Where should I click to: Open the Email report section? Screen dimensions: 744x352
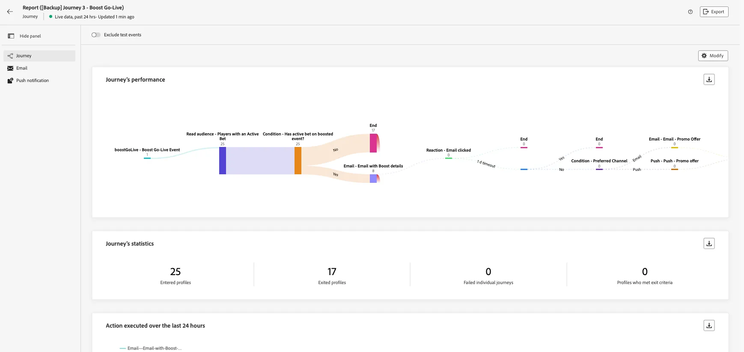pos(39,68)
